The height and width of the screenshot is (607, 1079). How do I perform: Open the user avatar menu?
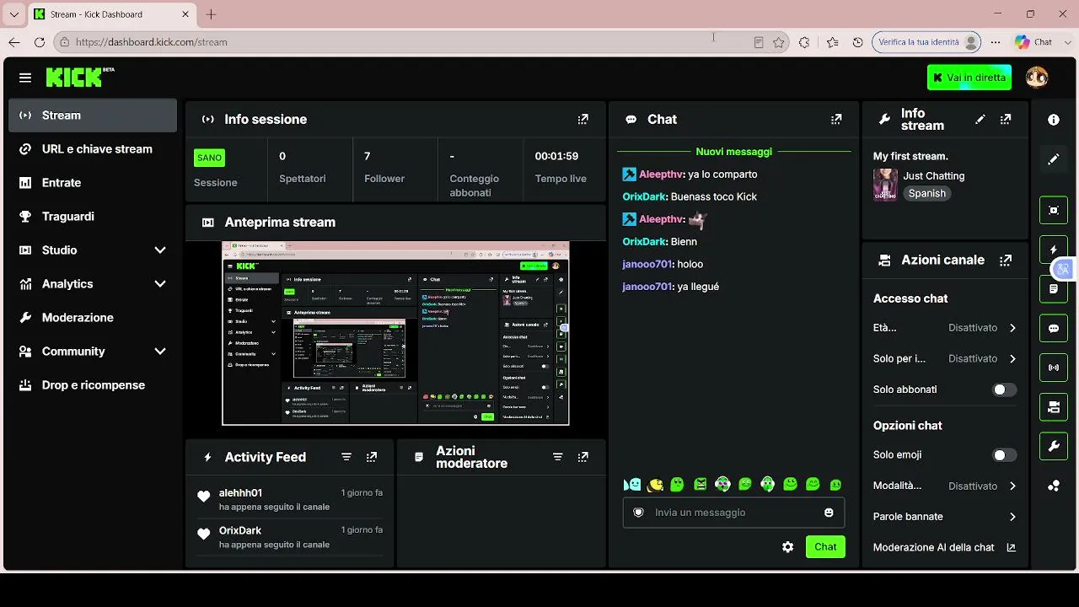(1037, 78)
